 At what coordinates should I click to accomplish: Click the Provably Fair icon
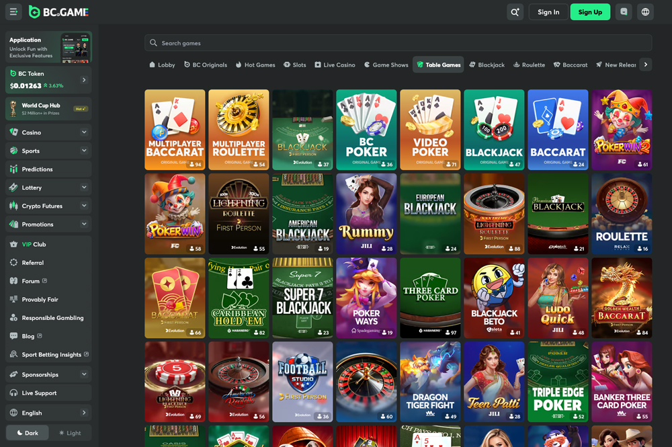pyautogui.click(x=13, y=299)
